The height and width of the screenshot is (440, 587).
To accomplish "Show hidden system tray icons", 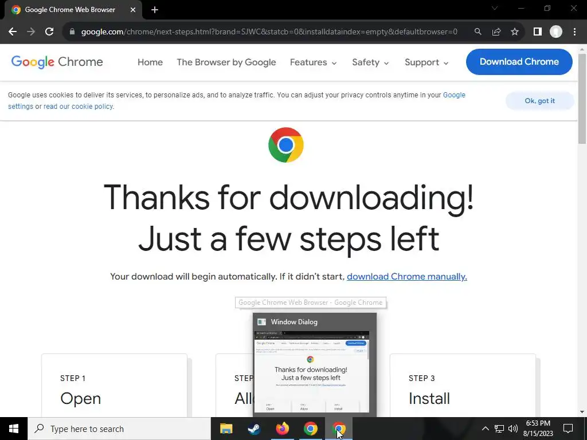I will 485,429.
